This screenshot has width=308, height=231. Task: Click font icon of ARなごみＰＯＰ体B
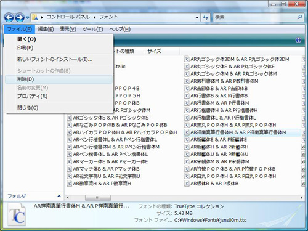70,125
